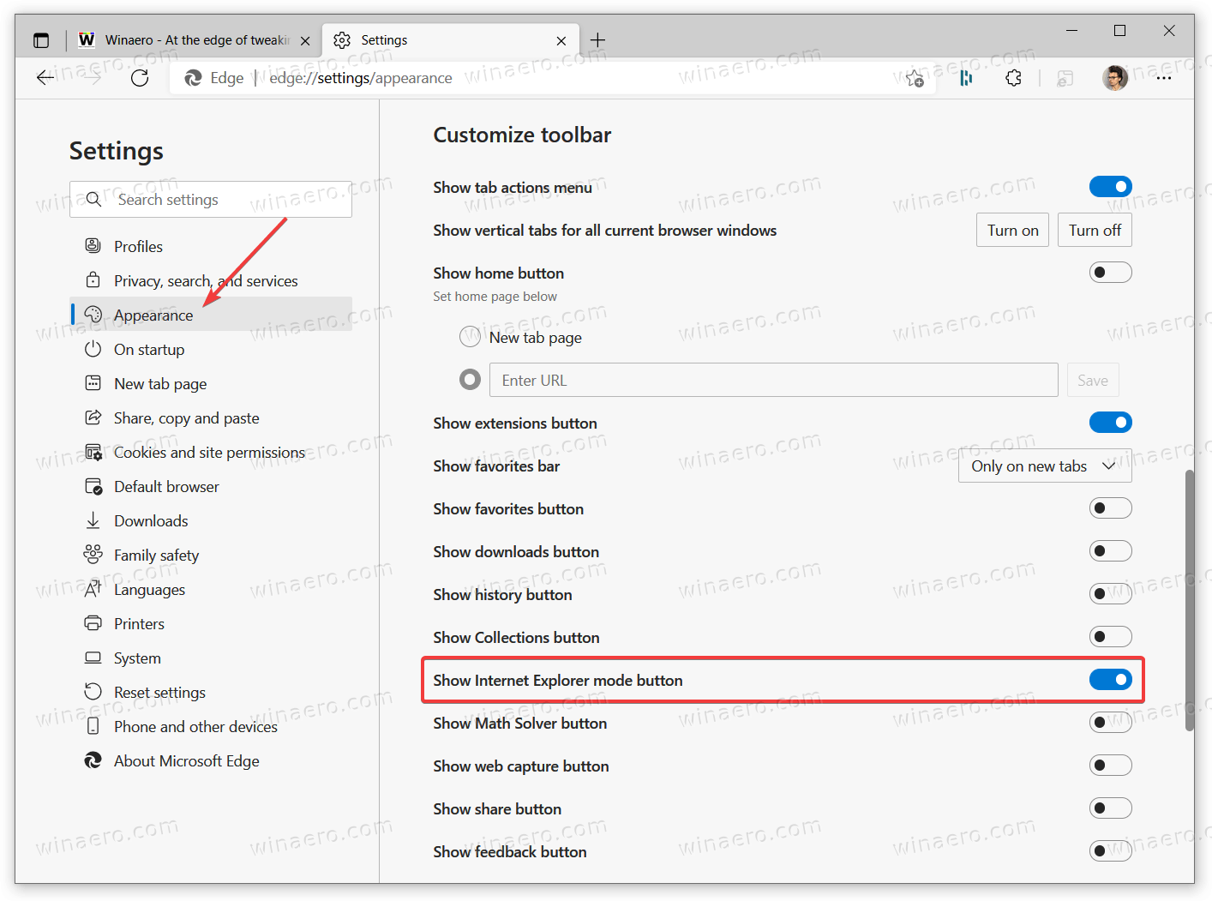The height and width of the screenshot is (901, 1212).
Task: Click the Save button for home URL
Action: pyautogui.click(x=1093, y=380)
